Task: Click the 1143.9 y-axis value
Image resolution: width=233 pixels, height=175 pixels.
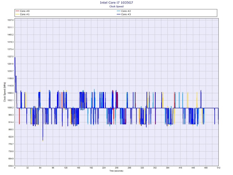Action: pos(10,86)
